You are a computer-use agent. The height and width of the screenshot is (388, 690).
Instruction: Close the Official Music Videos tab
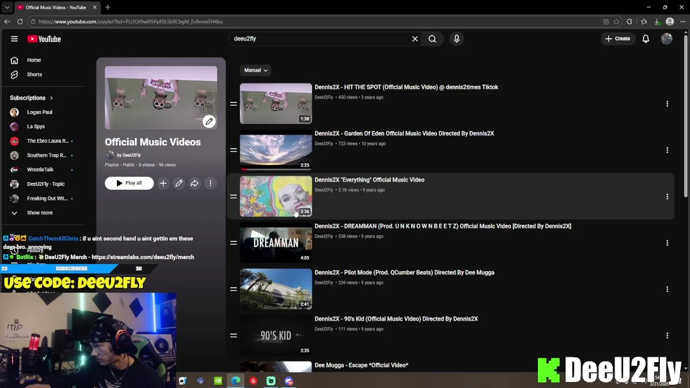click(95, 8)
